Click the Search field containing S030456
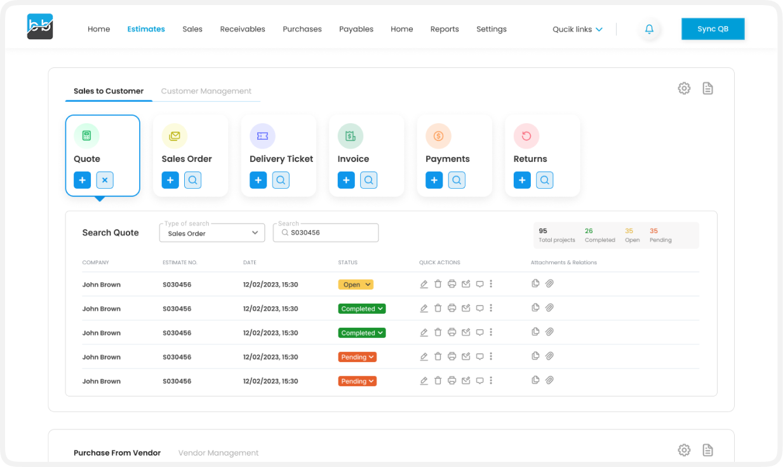 (x=326, y=233)
